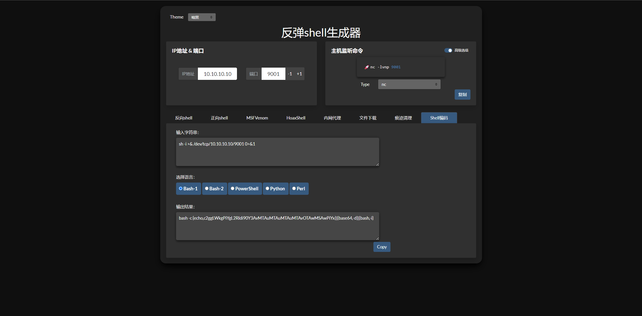Expand the listener Type dropdown
The height and width of the screenshot is (316, 642).
click(409, 84)
